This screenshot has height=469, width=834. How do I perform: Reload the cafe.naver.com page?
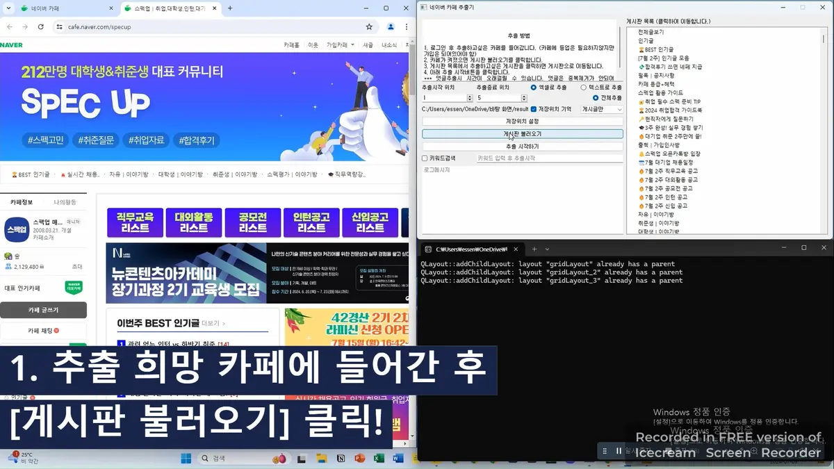click(x=41, y=26)
